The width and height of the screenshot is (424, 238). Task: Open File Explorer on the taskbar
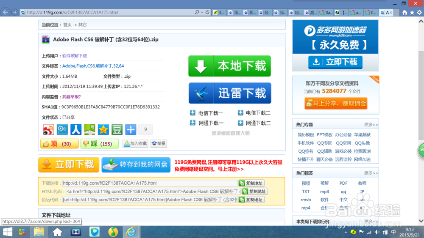[39, 232]
